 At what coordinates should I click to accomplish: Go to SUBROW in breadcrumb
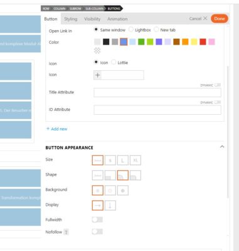click(x=75, y=9)
